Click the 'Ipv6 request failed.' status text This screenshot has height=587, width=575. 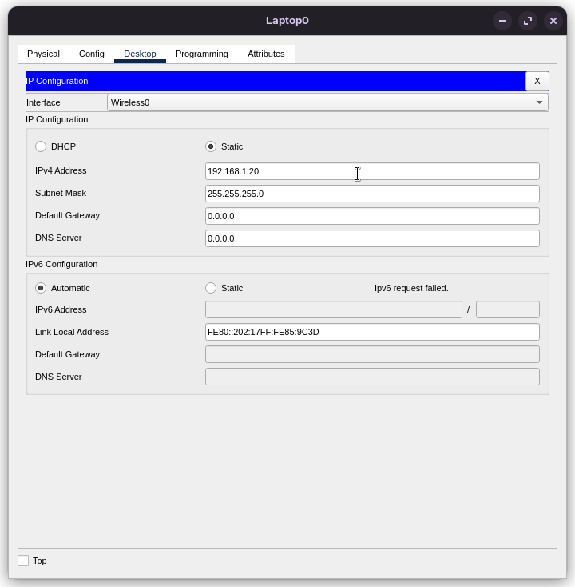tap(411, 288)
